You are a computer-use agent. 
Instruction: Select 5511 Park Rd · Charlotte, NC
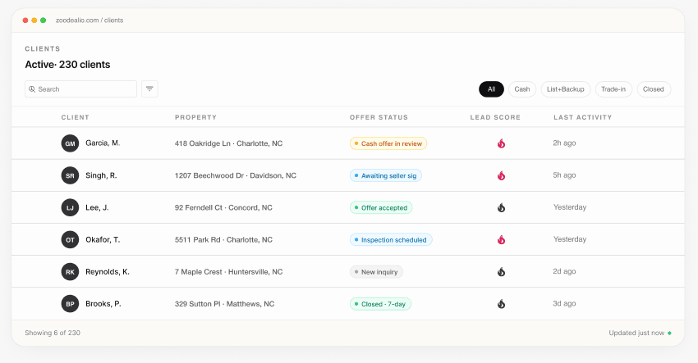(x=223, y=240)
